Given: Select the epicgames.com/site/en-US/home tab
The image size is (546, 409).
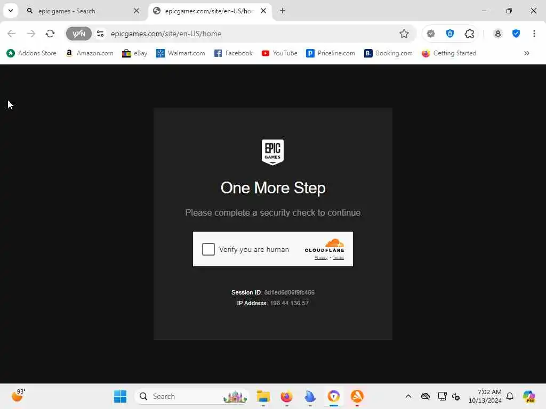Looking at the screenshot, I should point(209,11).
